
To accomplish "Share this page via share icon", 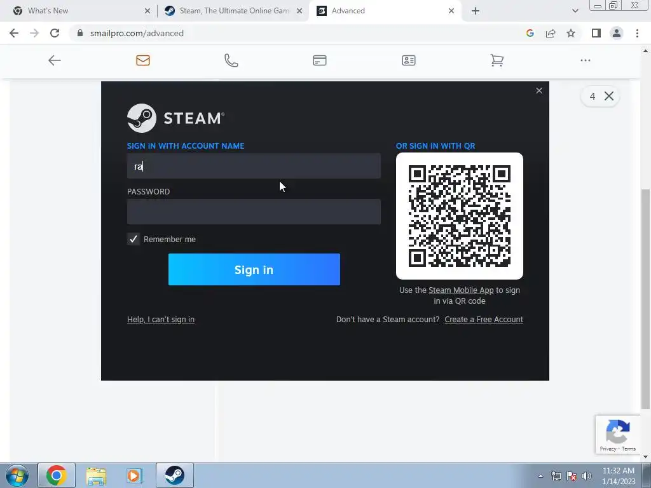I will [x=551, y=33].
